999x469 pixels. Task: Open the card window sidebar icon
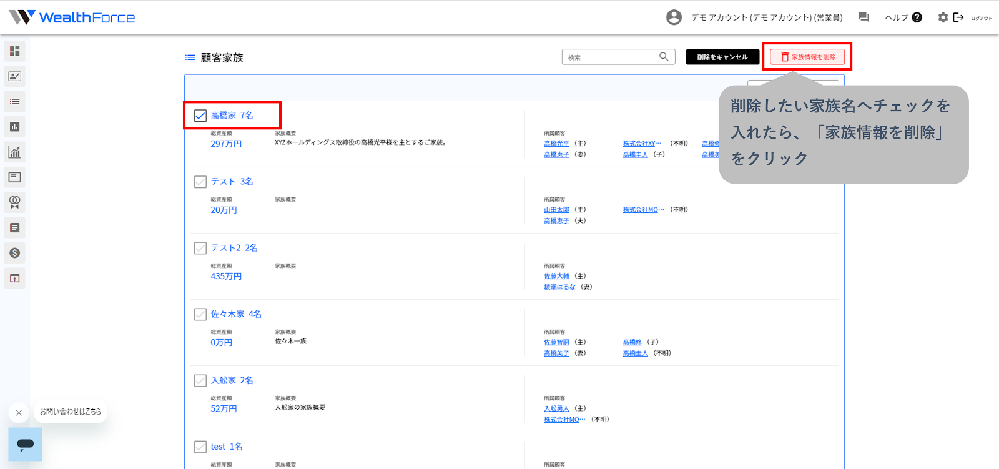click(15, 177)
